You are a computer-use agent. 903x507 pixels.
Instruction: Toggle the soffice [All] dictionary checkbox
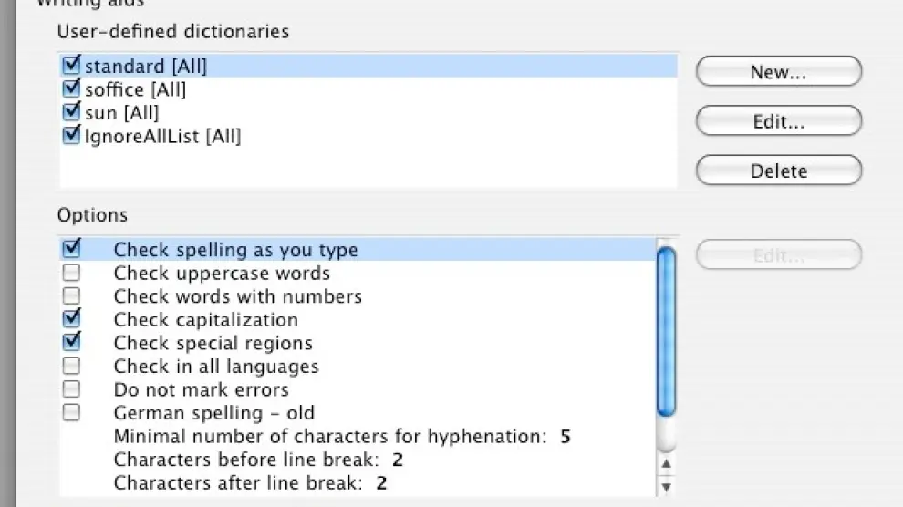coord(71,89)
